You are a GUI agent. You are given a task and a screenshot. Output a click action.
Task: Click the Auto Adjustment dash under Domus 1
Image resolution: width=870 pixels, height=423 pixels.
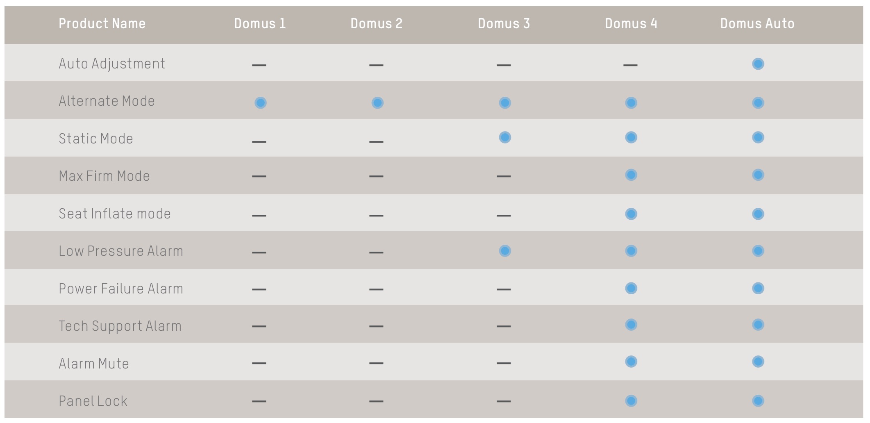point(259,65)
